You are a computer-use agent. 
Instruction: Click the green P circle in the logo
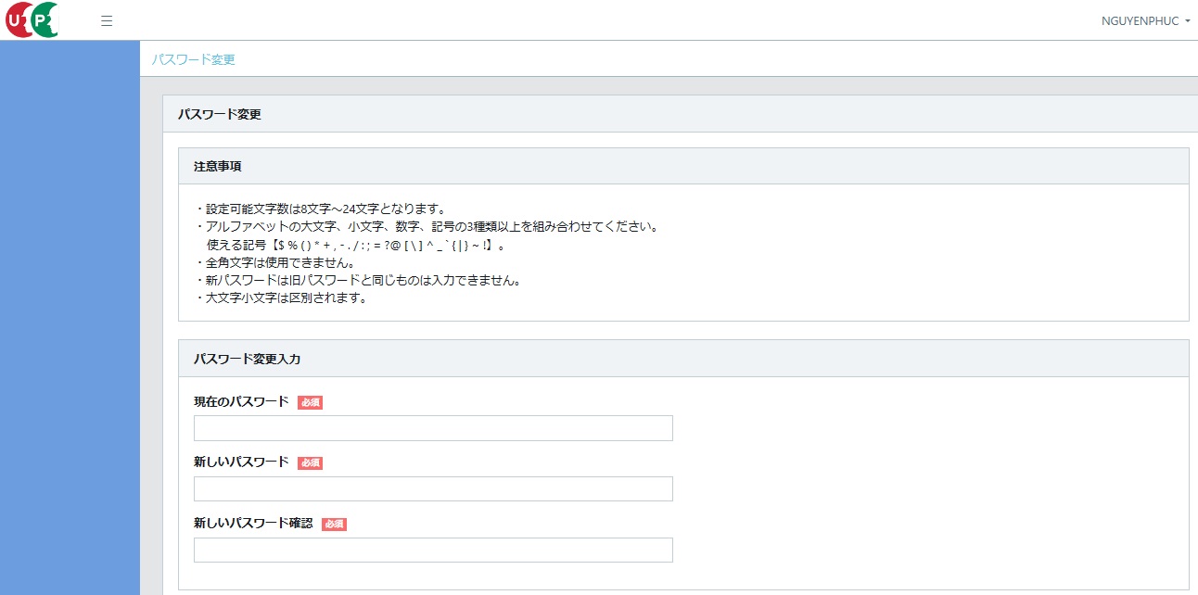point(43,19)
